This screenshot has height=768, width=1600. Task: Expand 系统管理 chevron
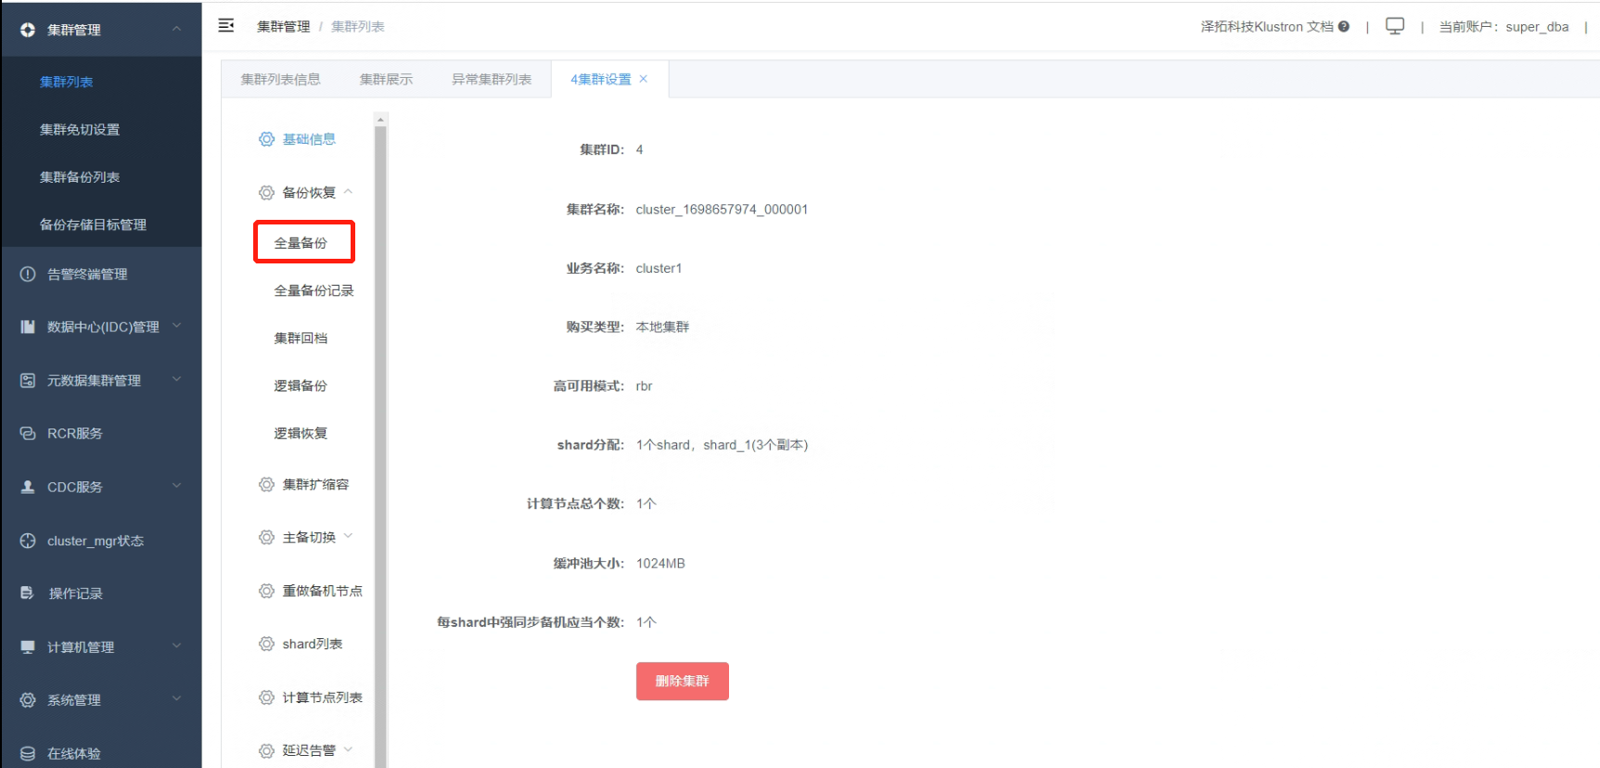pos(176,699)
